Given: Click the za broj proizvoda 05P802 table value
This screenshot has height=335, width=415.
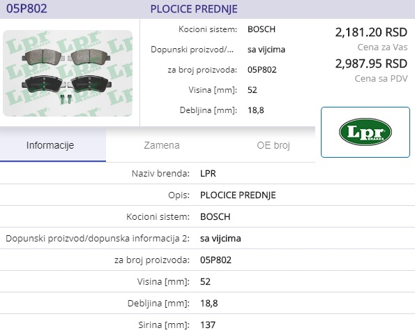Looking at the screenshot, I should (216, 260).
